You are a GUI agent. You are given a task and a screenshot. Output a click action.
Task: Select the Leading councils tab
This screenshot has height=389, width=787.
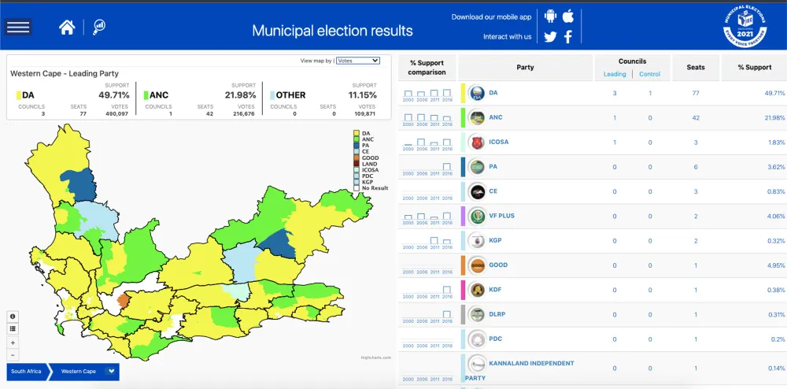tap(615, 74)
